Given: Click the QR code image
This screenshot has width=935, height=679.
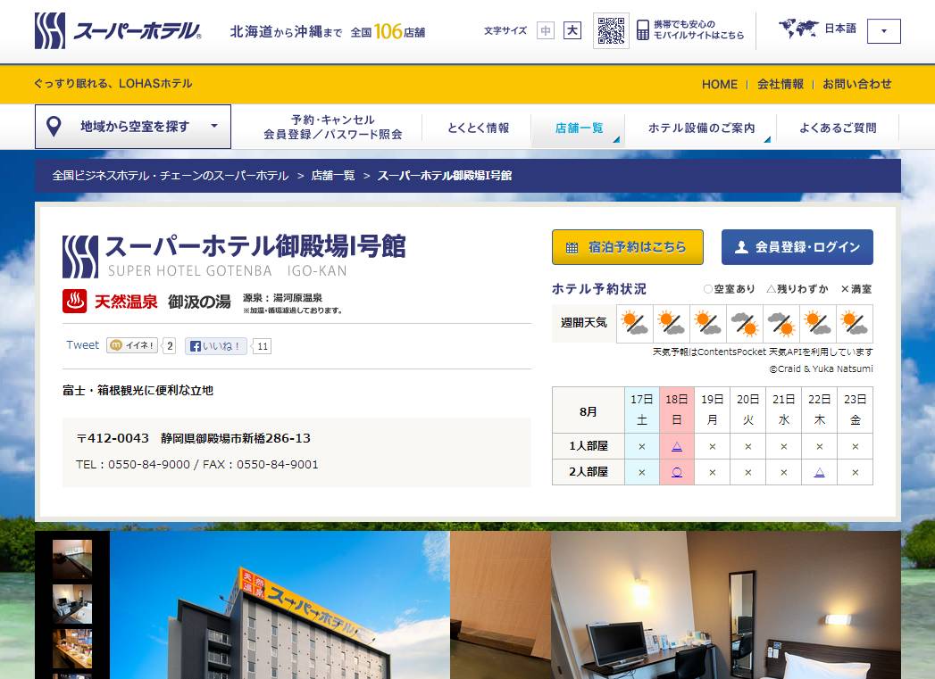Looking at the screenshot, I should 611,30.
